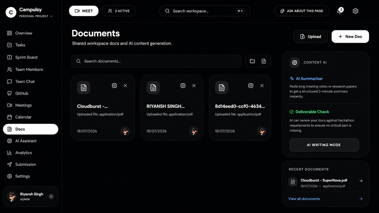Open recent Cloudburst - SuperNova.pdf
The image size is (379, 213).
pyautogui.click(x=324, y=181)
